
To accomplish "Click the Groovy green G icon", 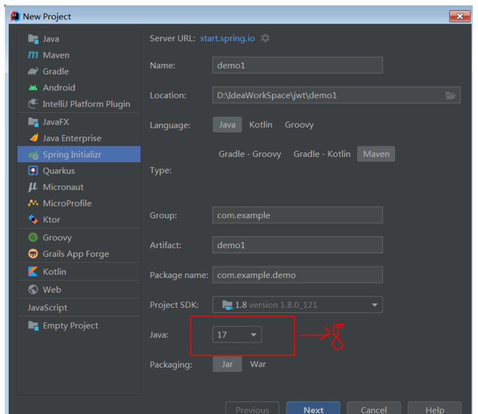I will pos(33,237).
